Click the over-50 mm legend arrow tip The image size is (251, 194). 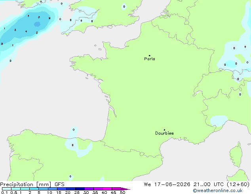point(125,189)
